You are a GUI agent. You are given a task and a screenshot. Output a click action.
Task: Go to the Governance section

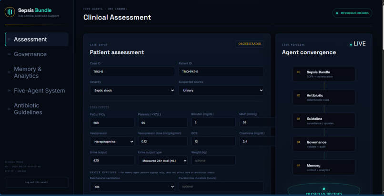tap(37, 54)
